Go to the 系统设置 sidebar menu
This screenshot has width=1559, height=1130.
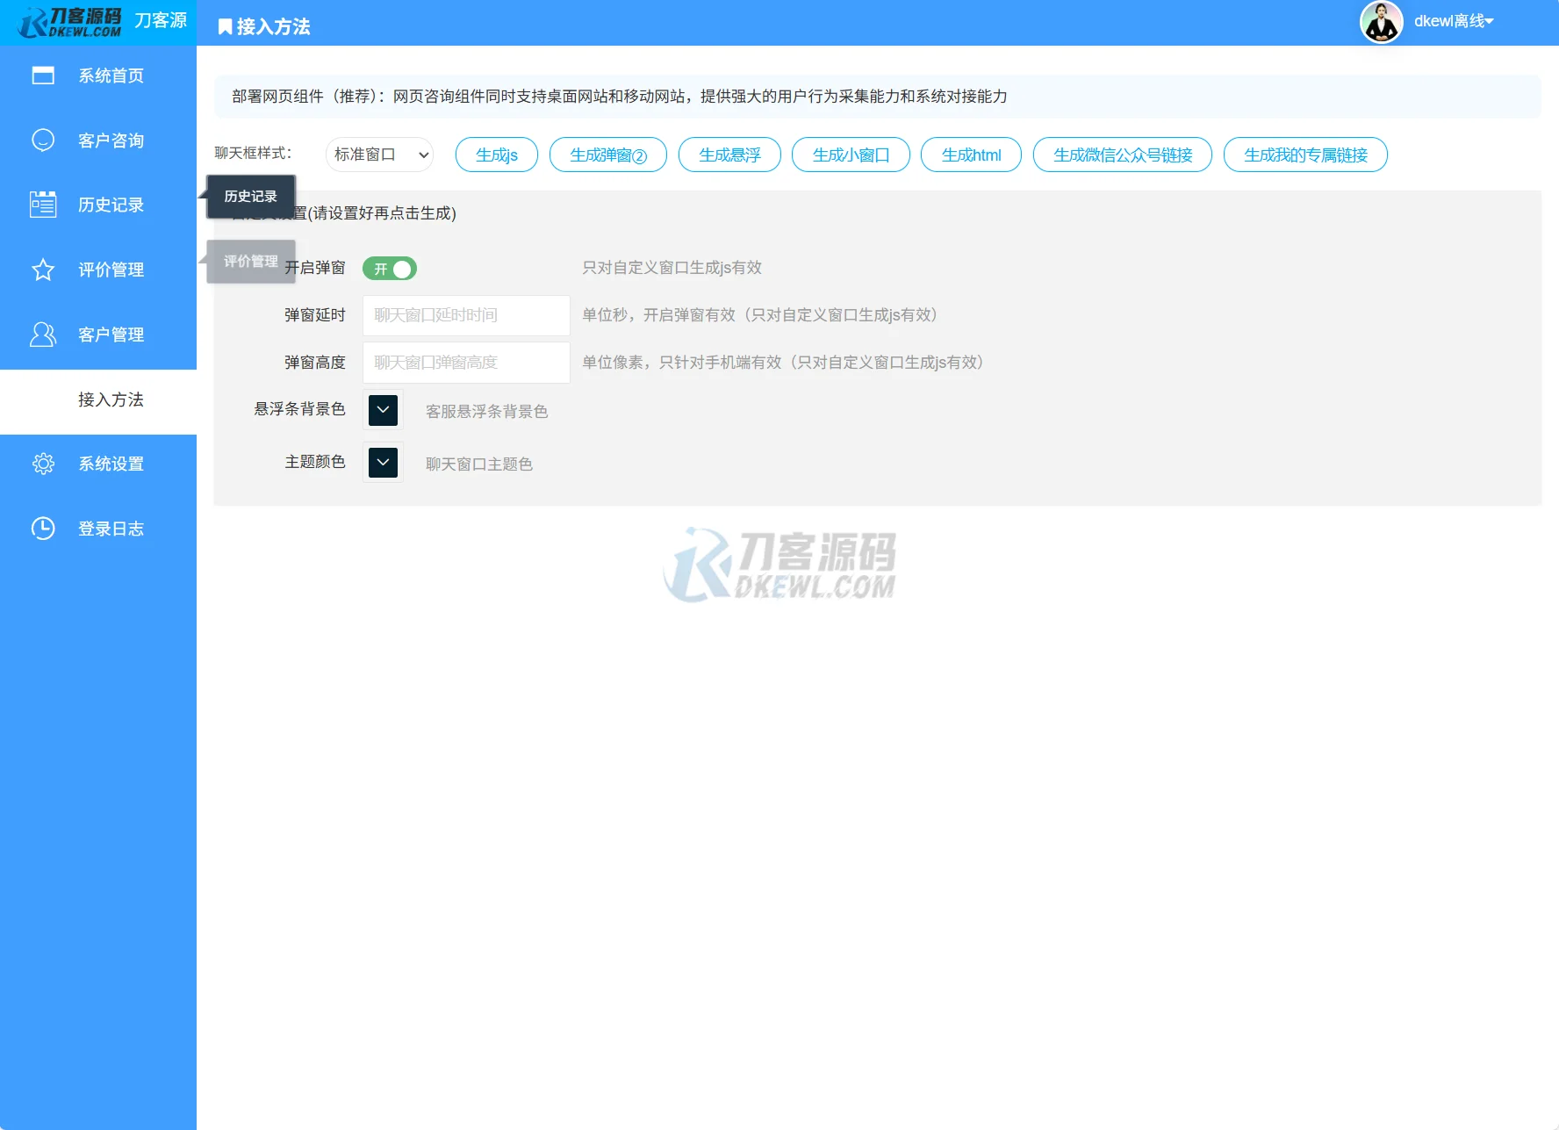[x=111, y=463]
